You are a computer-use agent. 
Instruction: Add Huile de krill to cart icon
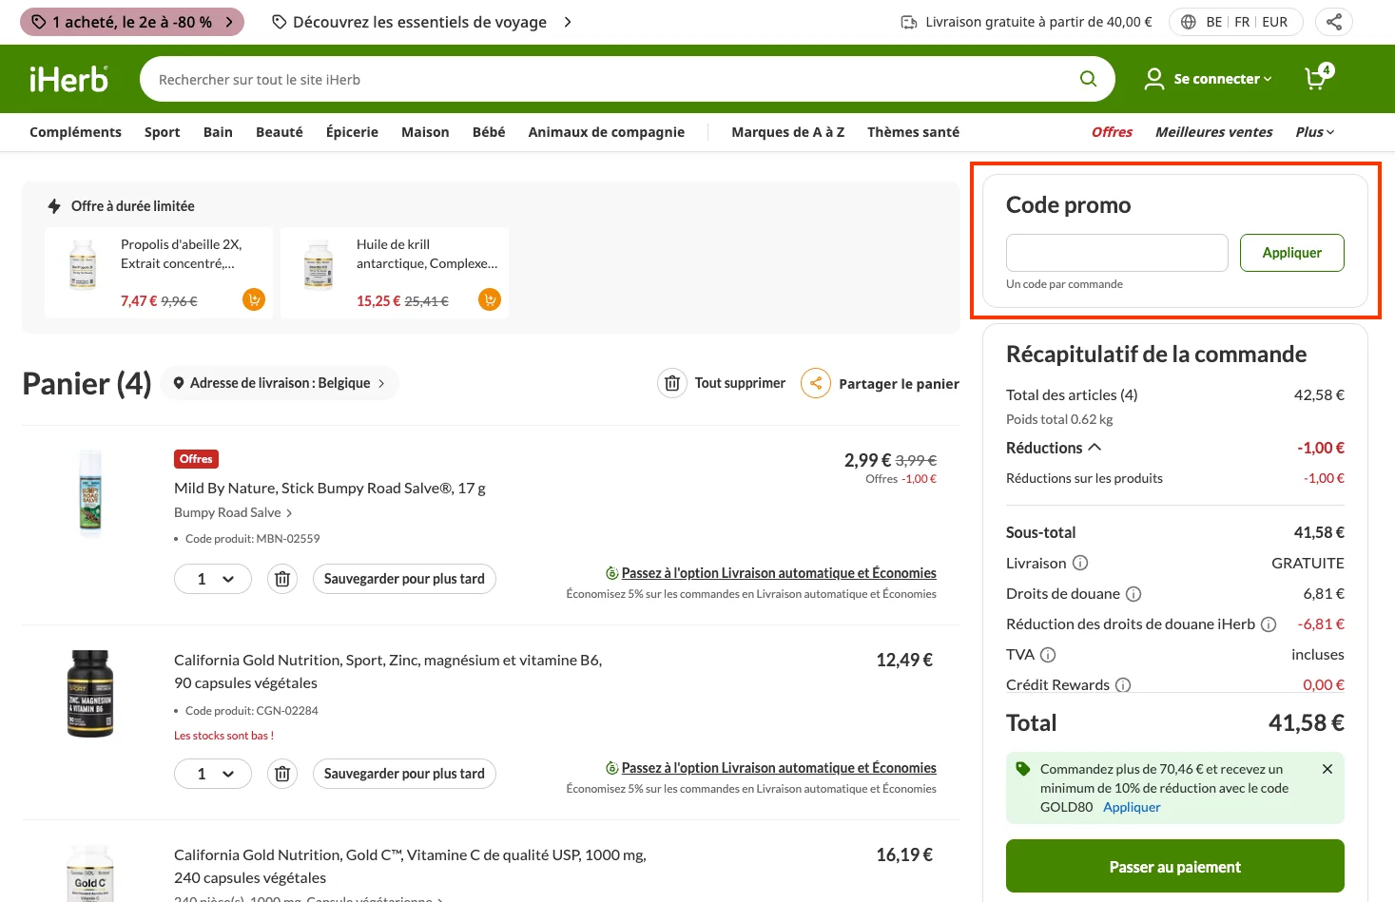(x=490, y=300)
